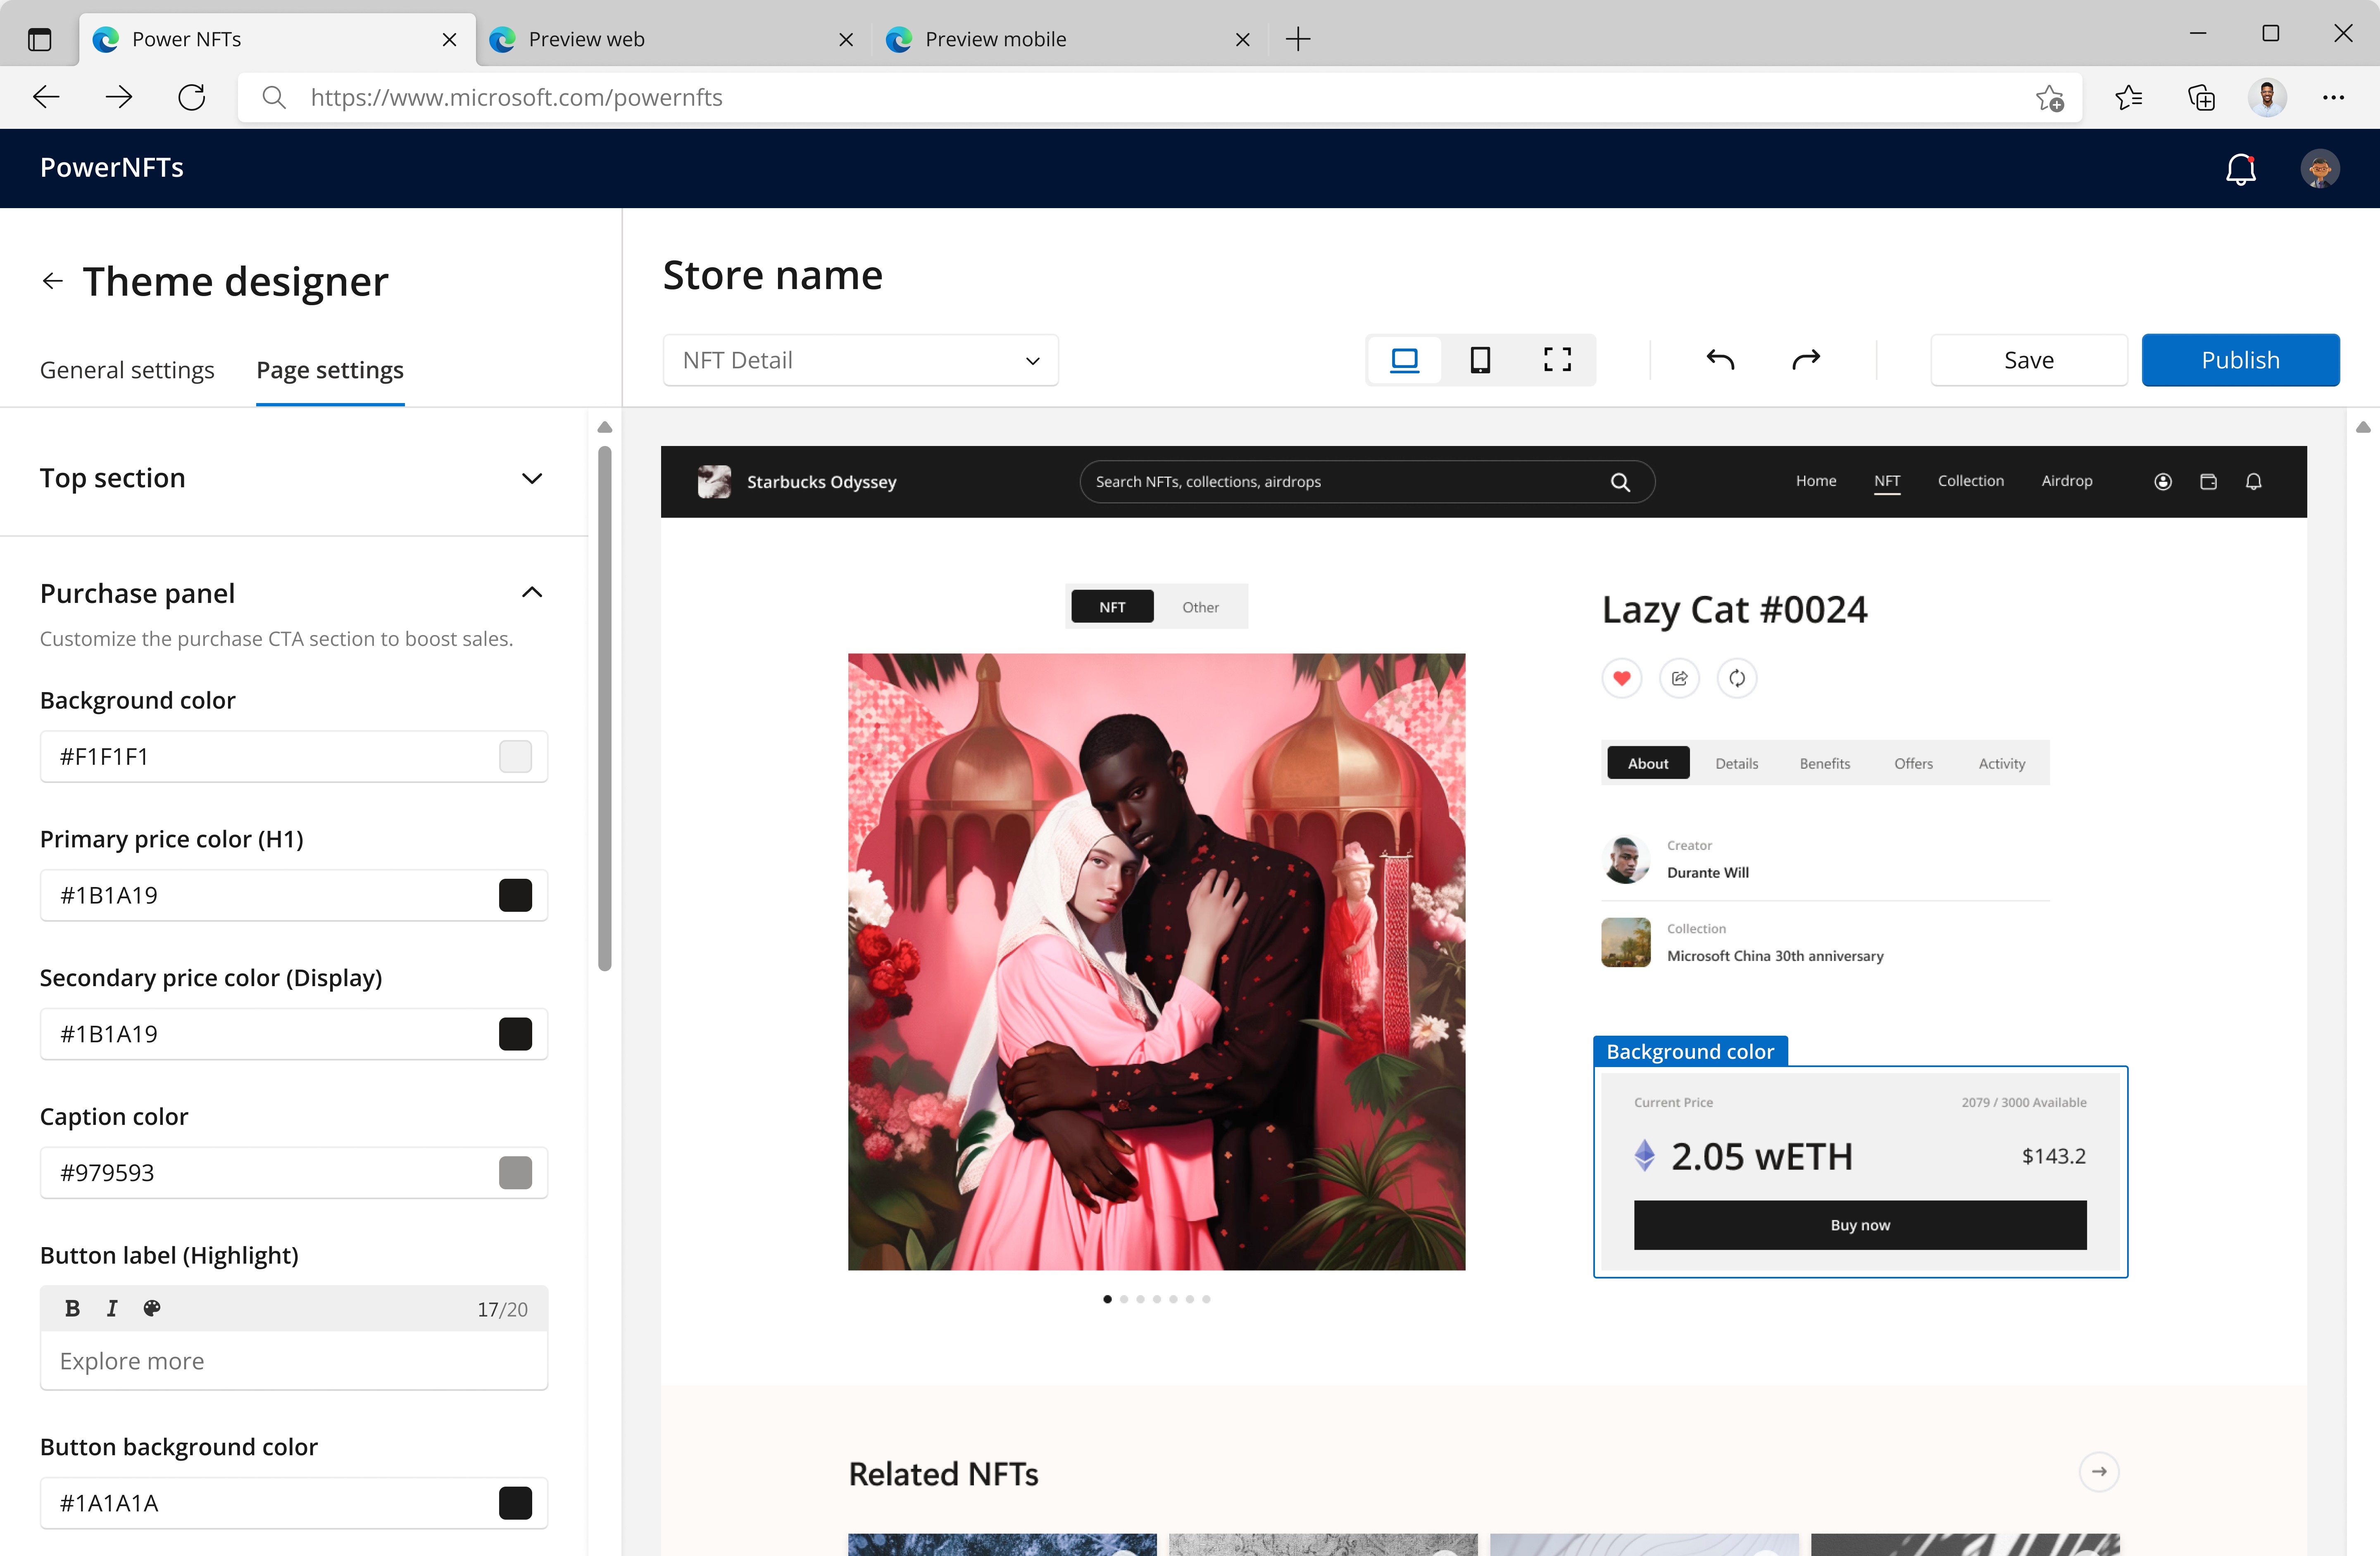
Task: Open the text color palette icon
Action: point(152,1308)
